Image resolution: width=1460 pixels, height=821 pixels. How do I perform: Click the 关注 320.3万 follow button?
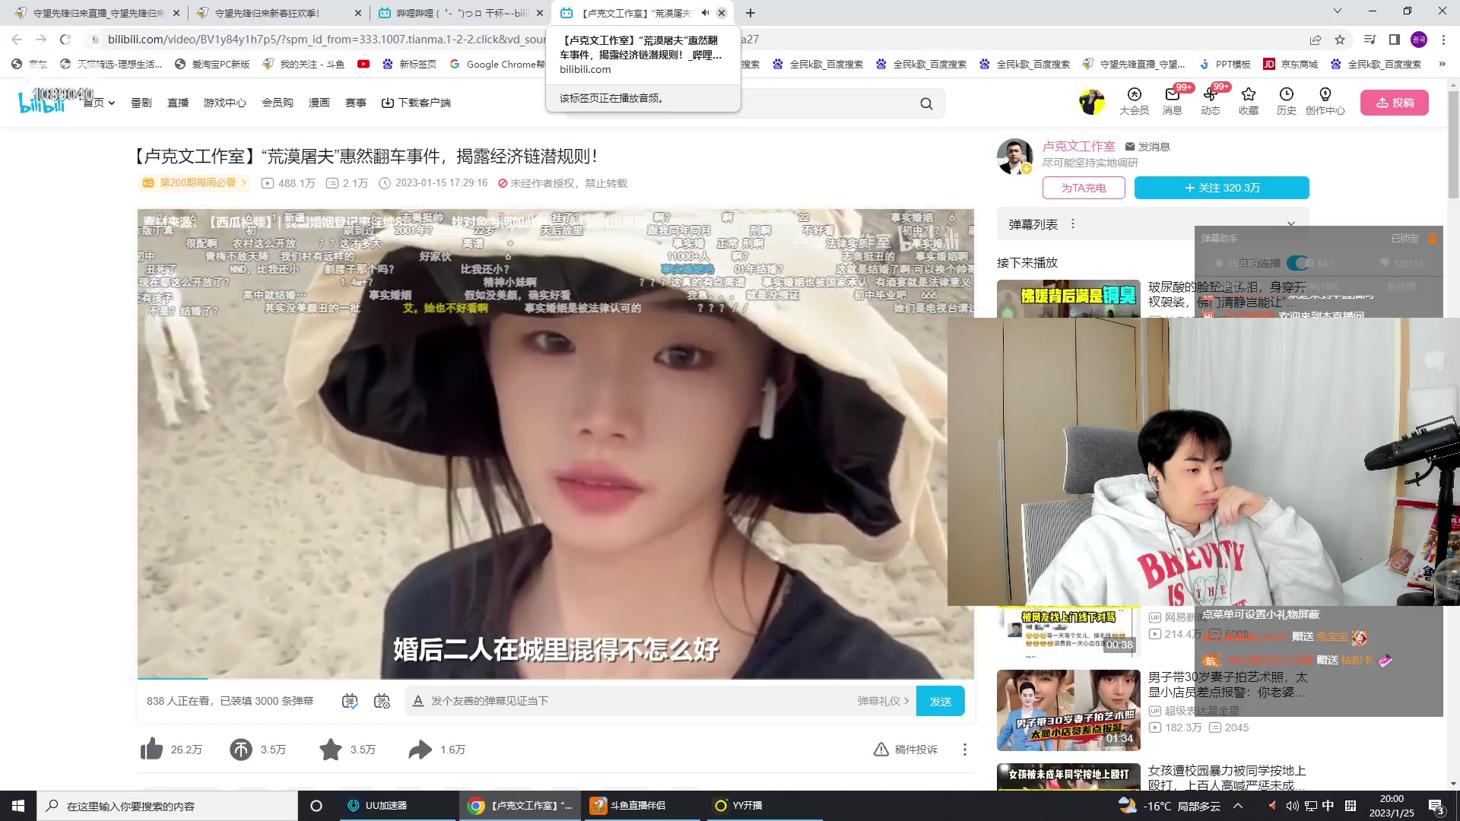pyautogui.click(x=1222, y=188)
